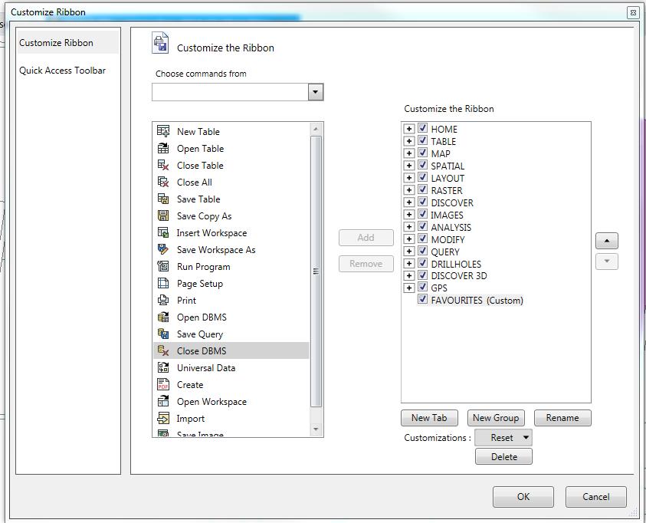Image resolution: width=646 pixels, height=523 pixels.
Task: Move selected tab down with arrow button
Action: pyautogui.click(x=606, y=261)
